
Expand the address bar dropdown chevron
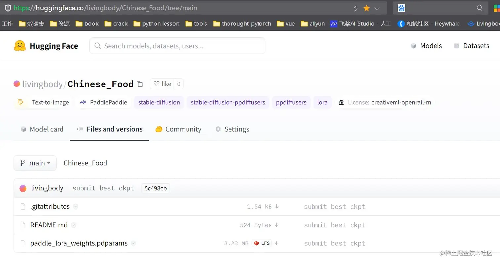tap(377, 8)
